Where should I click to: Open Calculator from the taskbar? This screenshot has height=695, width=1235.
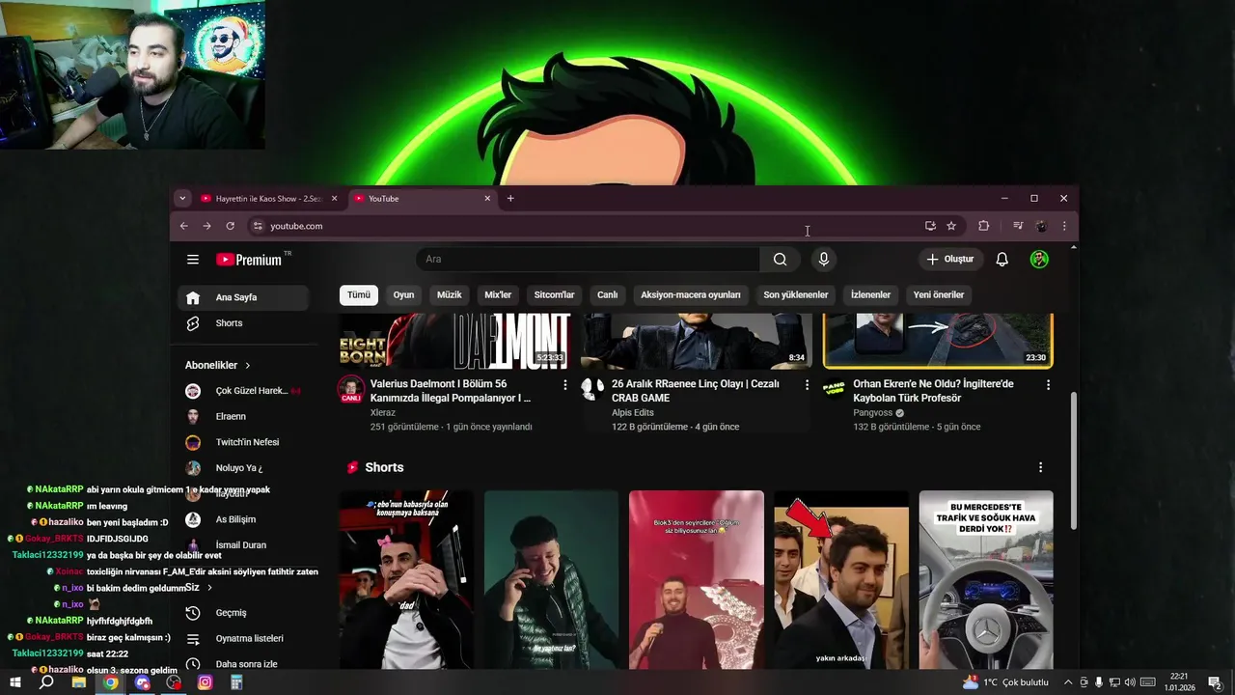(x=236, y=682)
